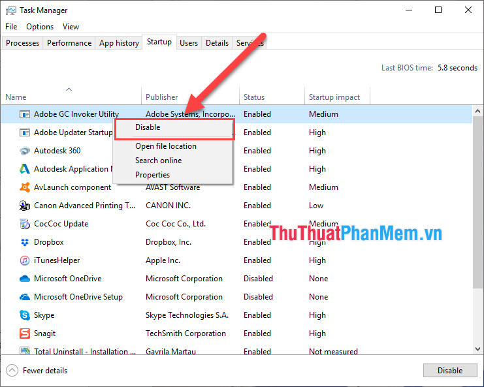Viewport: 484px width, 387px height.
Task: Click the Dropbox icon
Action: [25, 242]
